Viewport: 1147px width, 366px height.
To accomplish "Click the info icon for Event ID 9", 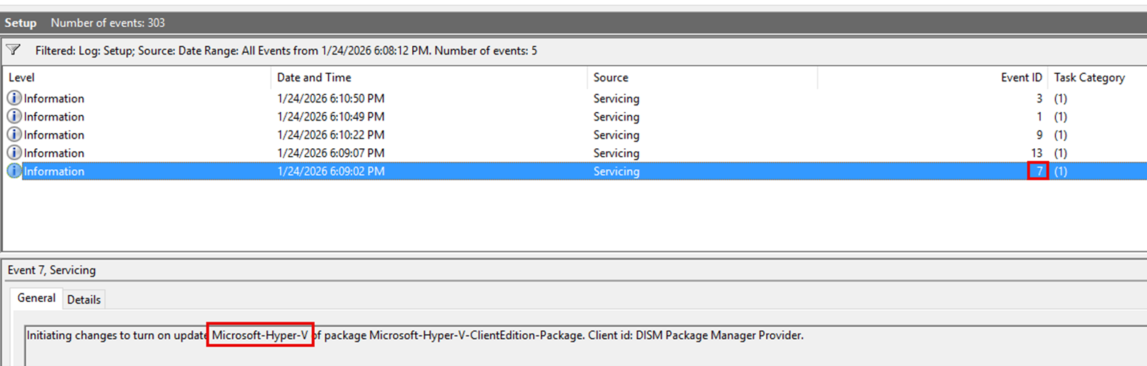I will 14,134.
